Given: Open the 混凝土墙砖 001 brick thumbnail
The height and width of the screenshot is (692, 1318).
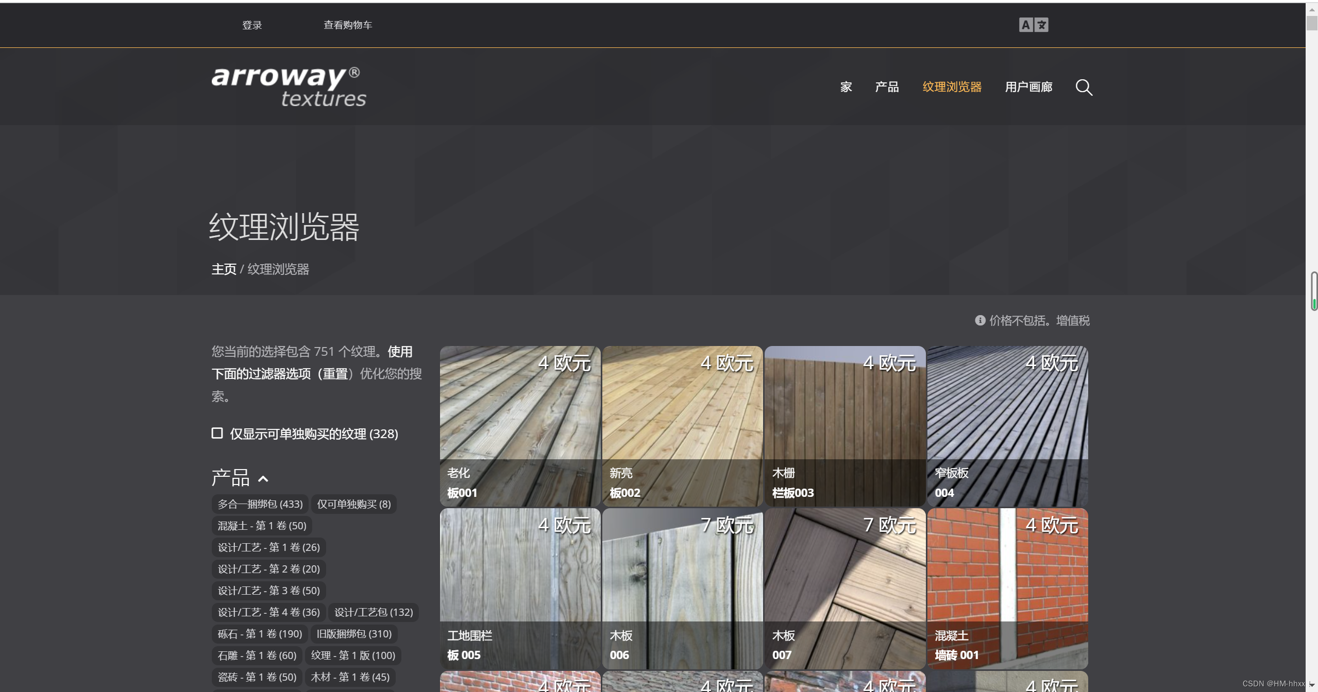Looking at the screenshot, I should (1007, 589).
